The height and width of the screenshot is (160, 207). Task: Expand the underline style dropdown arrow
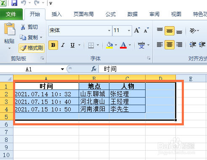79,45
